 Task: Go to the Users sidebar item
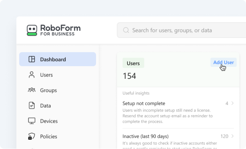(x=58, y=75)
